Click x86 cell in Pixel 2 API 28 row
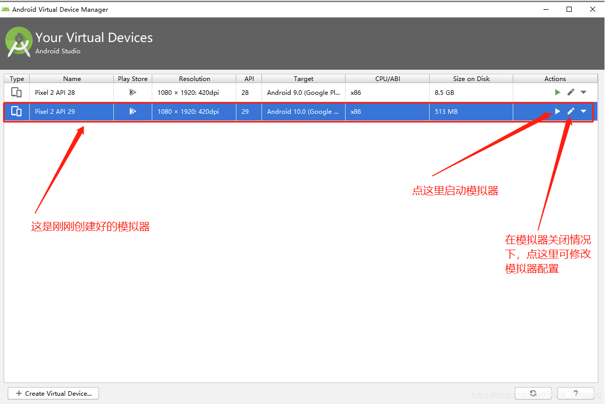This screenshot has height=404, width=605. tap(388, 92)
